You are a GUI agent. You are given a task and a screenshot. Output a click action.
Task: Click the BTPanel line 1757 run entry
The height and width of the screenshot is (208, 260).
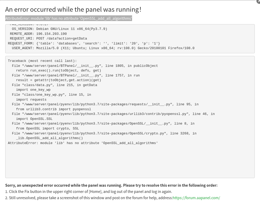[76, 76]
